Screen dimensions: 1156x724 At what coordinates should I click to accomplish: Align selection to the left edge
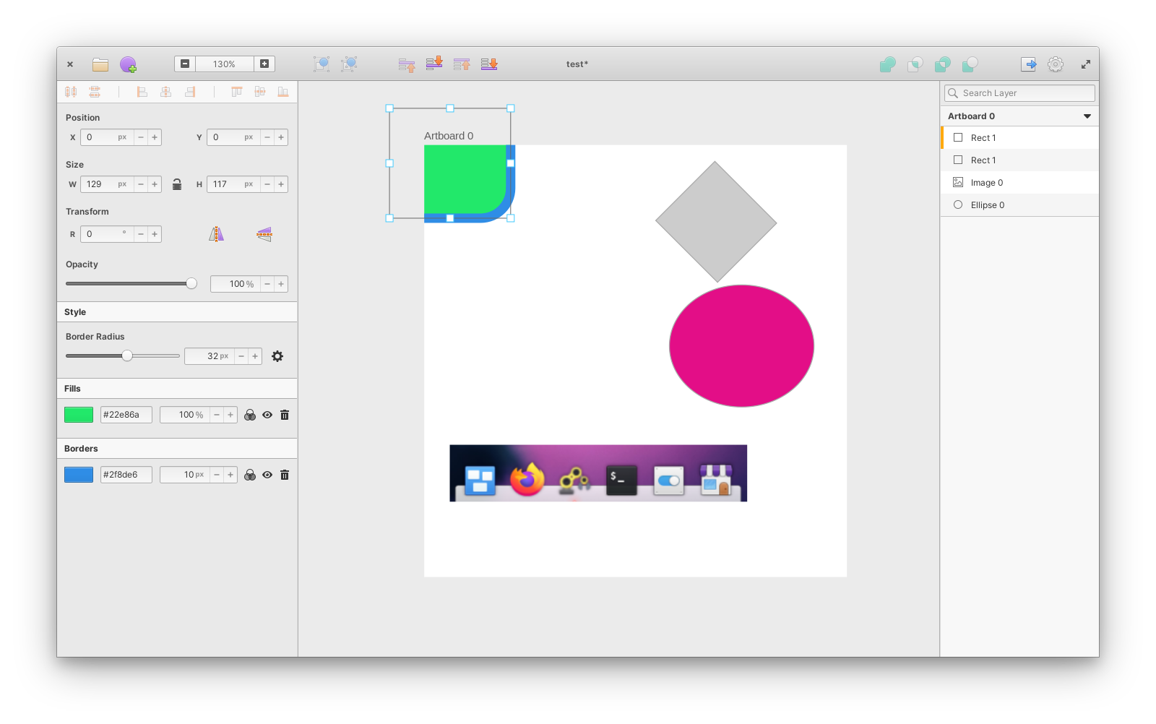pyautogui.click(x=142, y=92)
